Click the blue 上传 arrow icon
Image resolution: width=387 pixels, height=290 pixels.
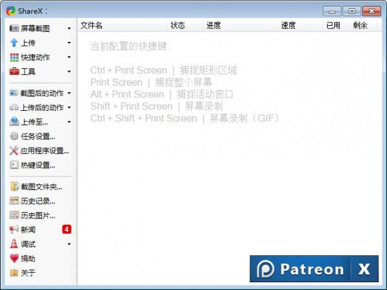pos(14,43)
